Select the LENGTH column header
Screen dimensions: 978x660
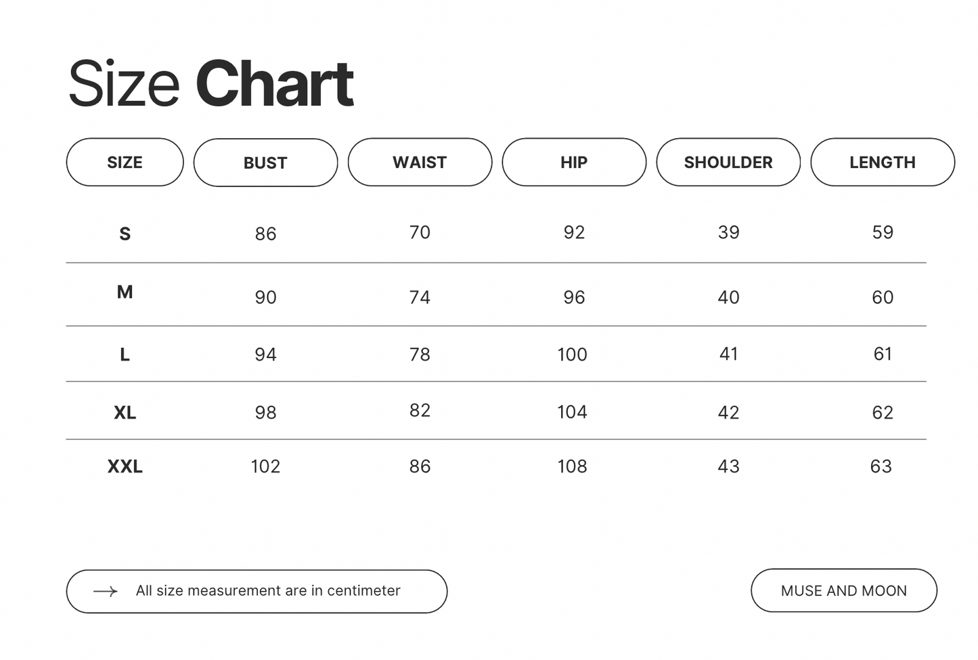click(883, 162)
